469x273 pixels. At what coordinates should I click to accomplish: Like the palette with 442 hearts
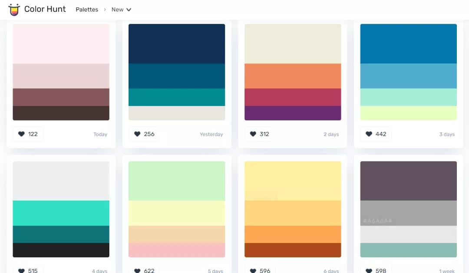click(x=376, y=134)
